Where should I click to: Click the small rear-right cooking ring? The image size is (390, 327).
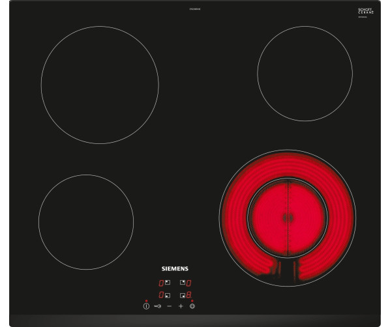click(x=305, y=74)
